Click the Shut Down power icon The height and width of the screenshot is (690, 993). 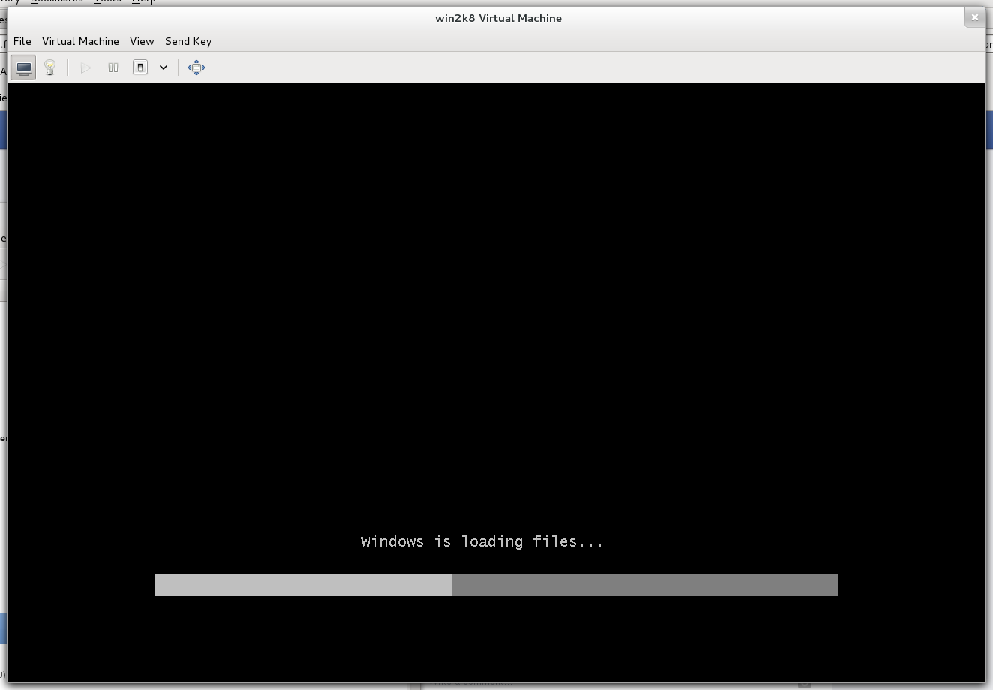[140, 67]
